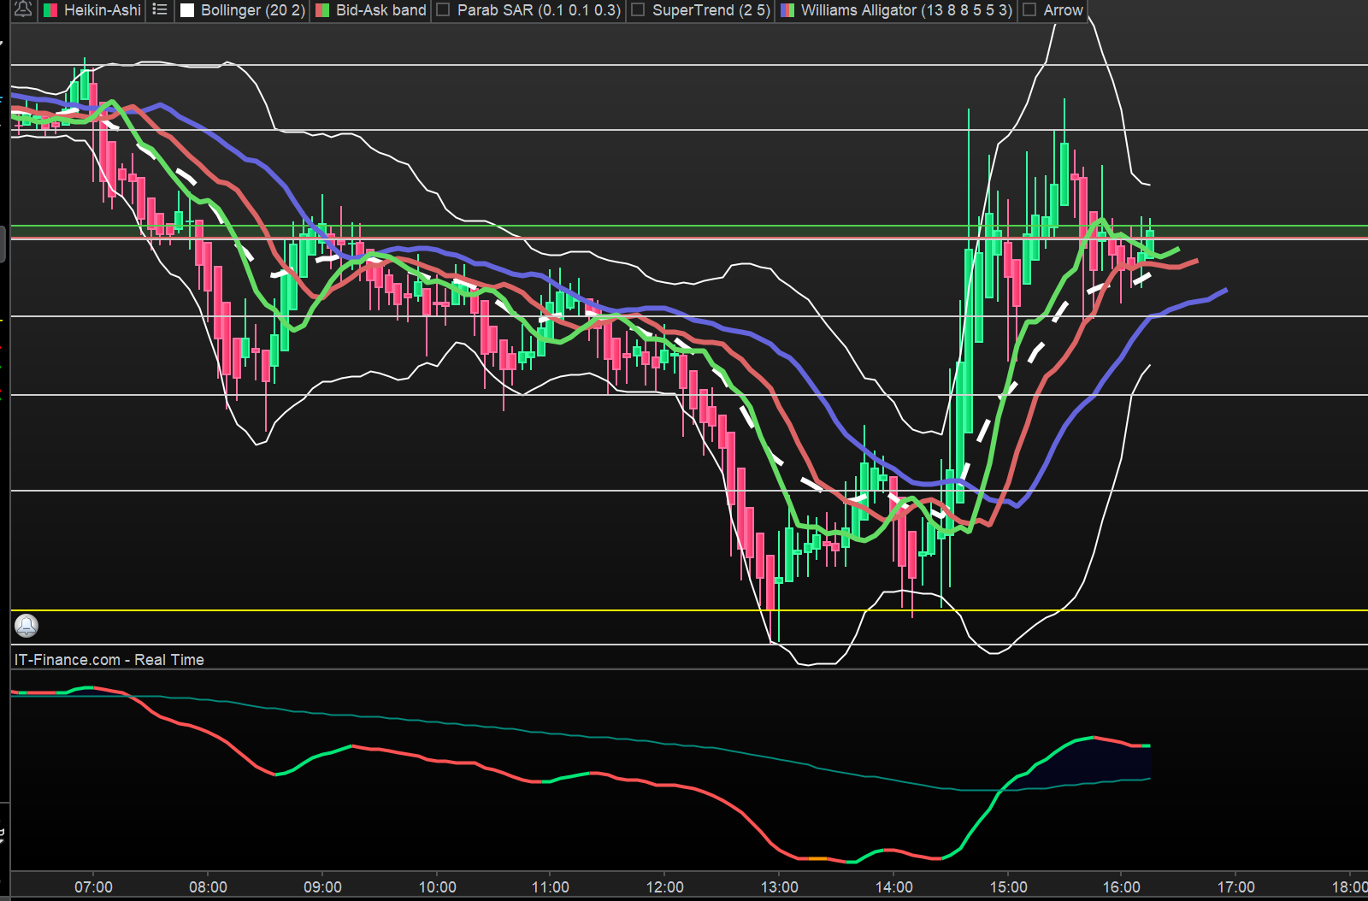Viewport: 1368px width, 901px height.
Task: Click the 15:00 mark on the time axis
Action: [1008, 886]
